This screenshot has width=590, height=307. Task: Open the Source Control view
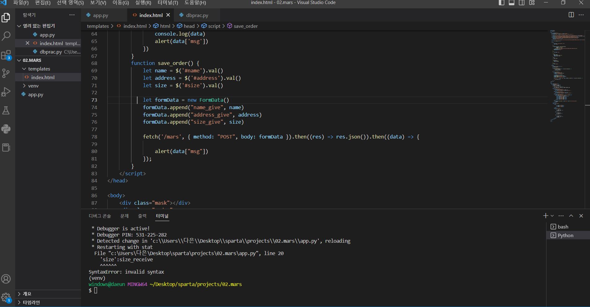click(6, 73)
